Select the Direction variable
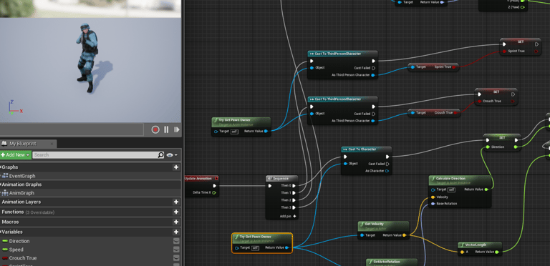 click(19, 241)
